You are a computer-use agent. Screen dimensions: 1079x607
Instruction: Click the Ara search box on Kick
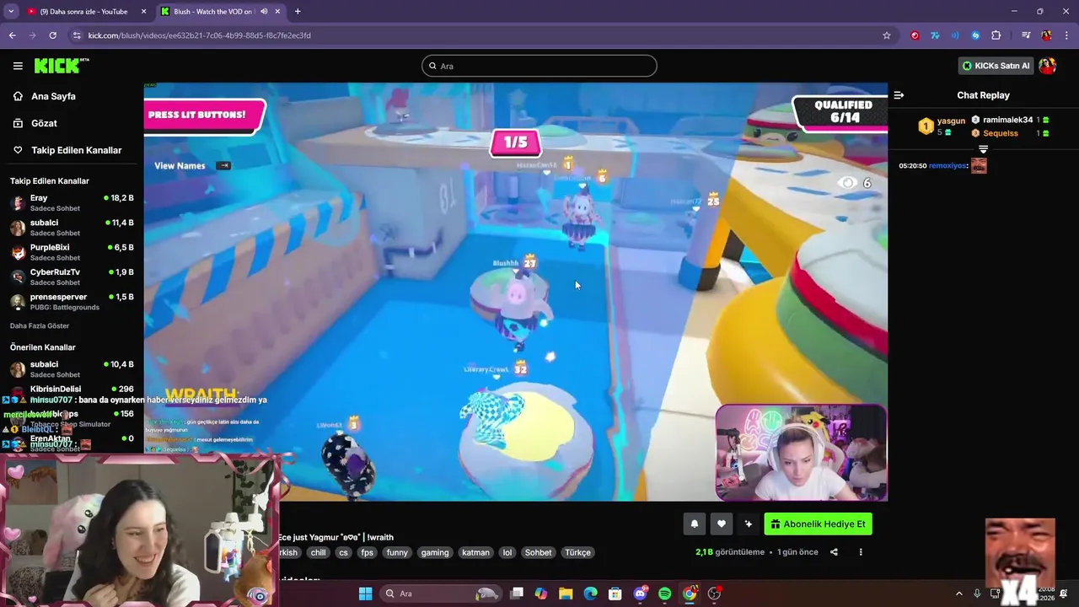[x=539, y=66]
